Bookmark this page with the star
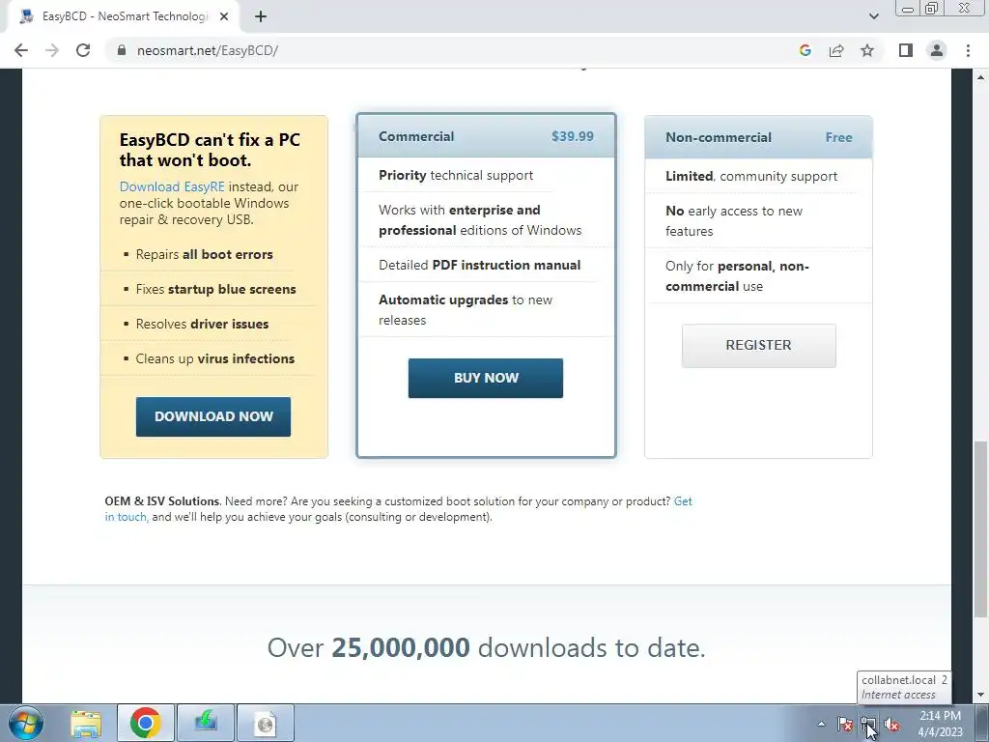The image size is (989, 742). pyautogui.click(x=867, y=50)
